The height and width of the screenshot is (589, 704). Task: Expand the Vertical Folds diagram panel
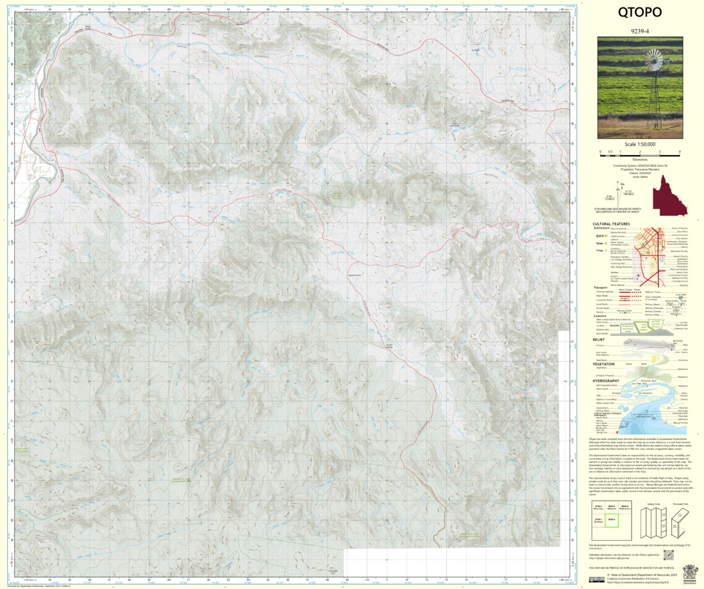click(x=653, y=521)
